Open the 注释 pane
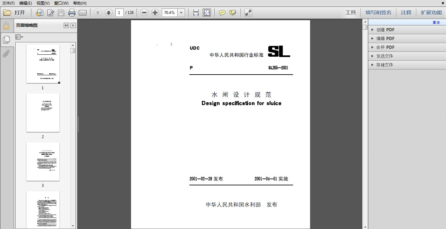Screen dimensions: 446x229 coord(406,13)
